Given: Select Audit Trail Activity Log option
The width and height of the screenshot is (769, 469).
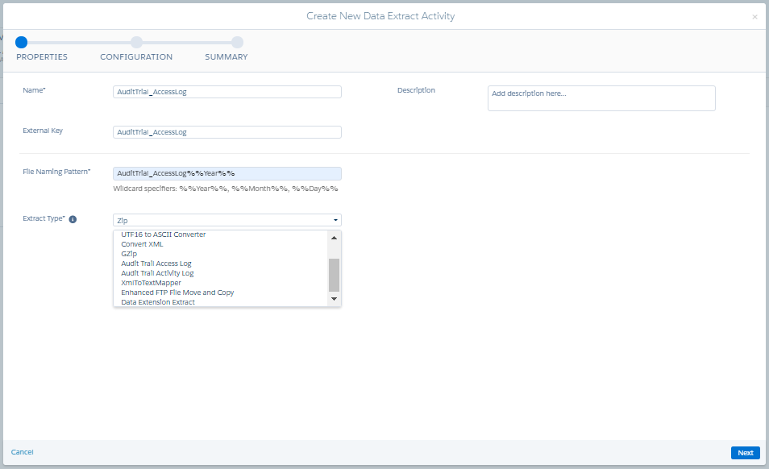Looking at the screenshot, I should [x=157, y=273].
